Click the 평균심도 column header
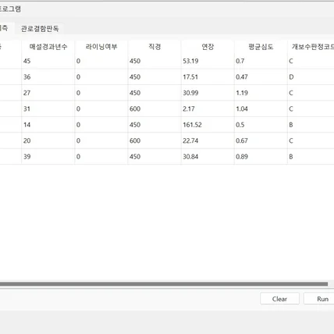334x334 pixels. (261, 47)
